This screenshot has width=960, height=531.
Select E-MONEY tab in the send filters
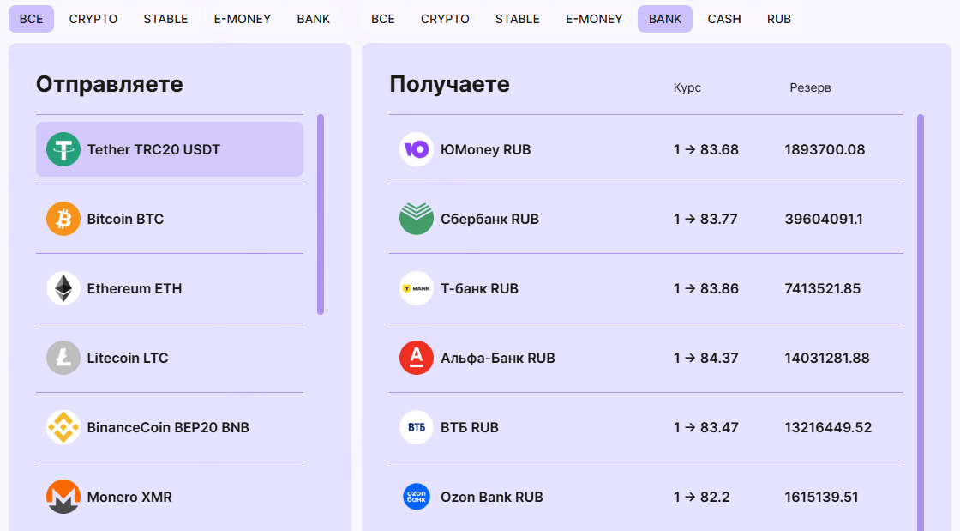tap(243, 19)
